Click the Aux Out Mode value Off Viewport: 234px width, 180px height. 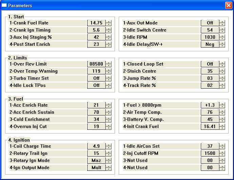click(210, 23)
